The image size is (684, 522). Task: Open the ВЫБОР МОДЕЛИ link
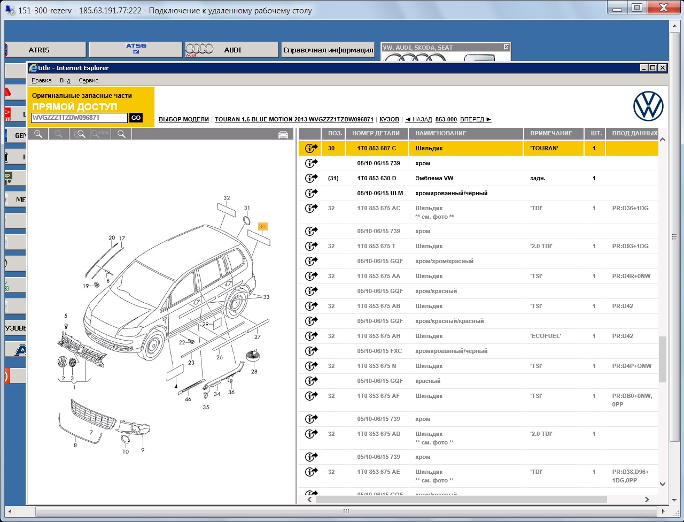pos(184,119)
